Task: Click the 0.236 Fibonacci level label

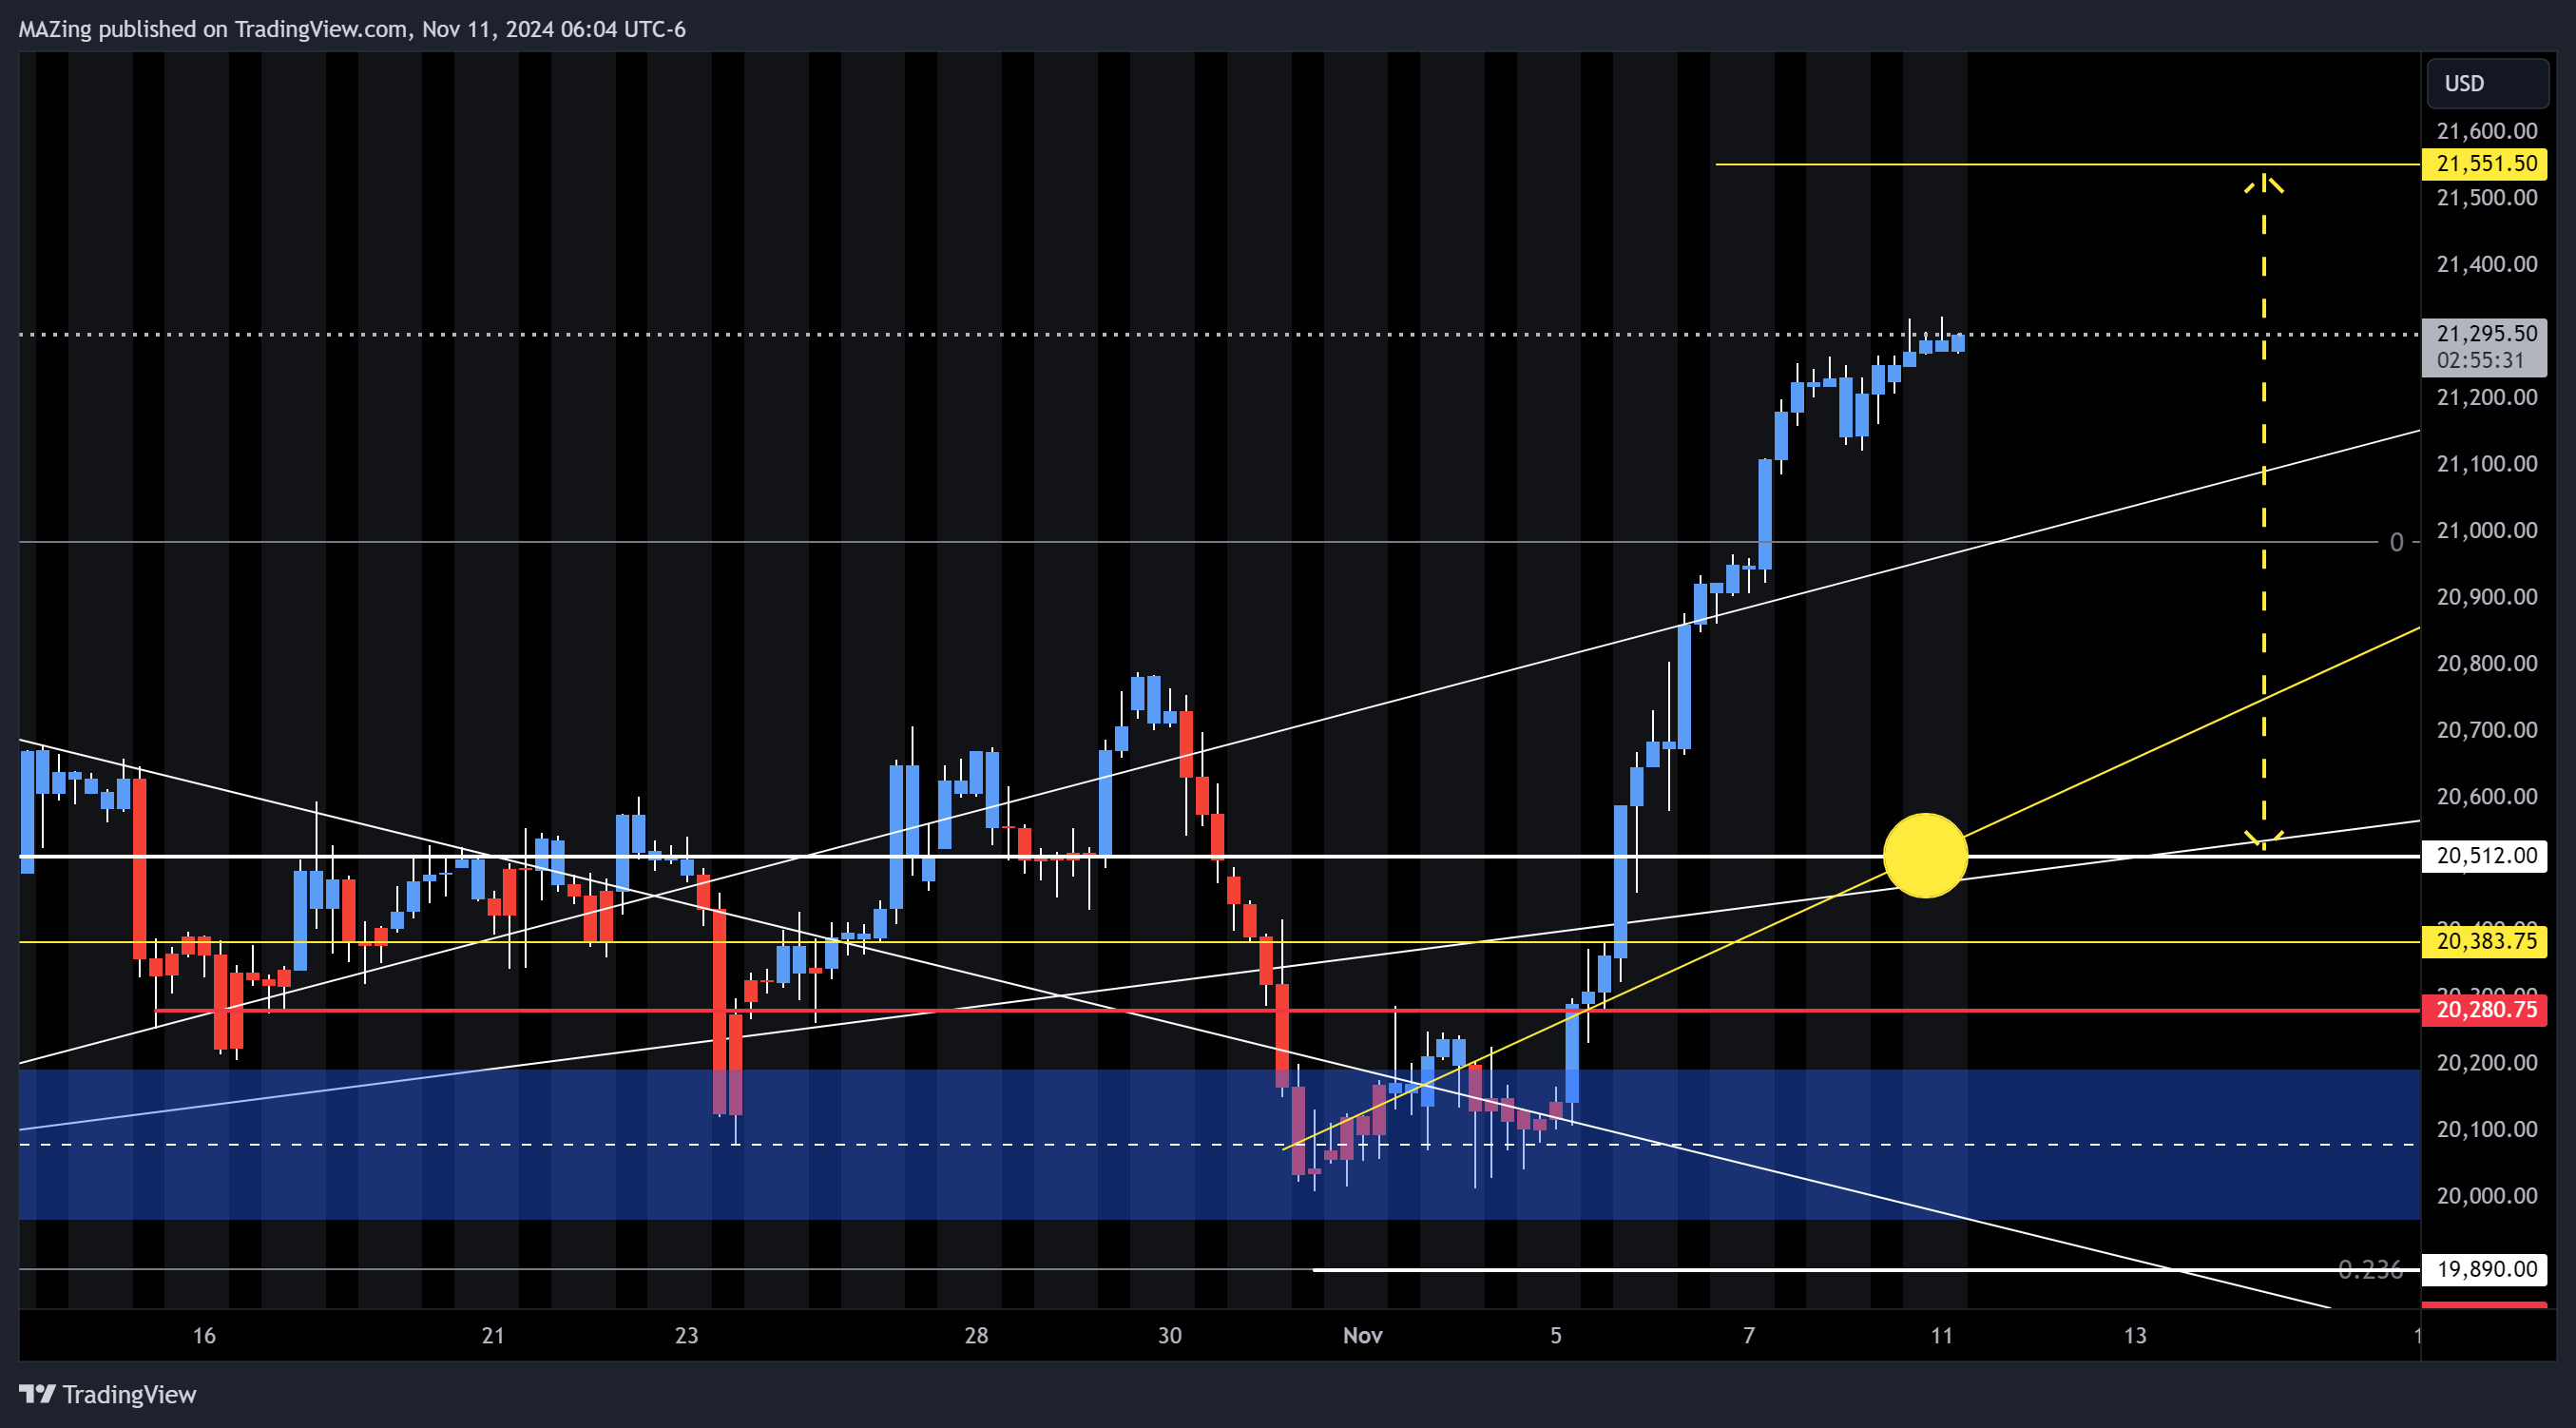Action: tap(2369, 1269)
